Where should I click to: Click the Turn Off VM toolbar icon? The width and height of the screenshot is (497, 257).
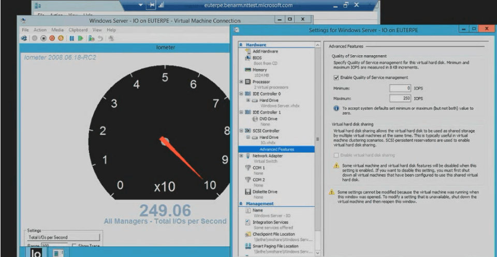click(43, 38)
